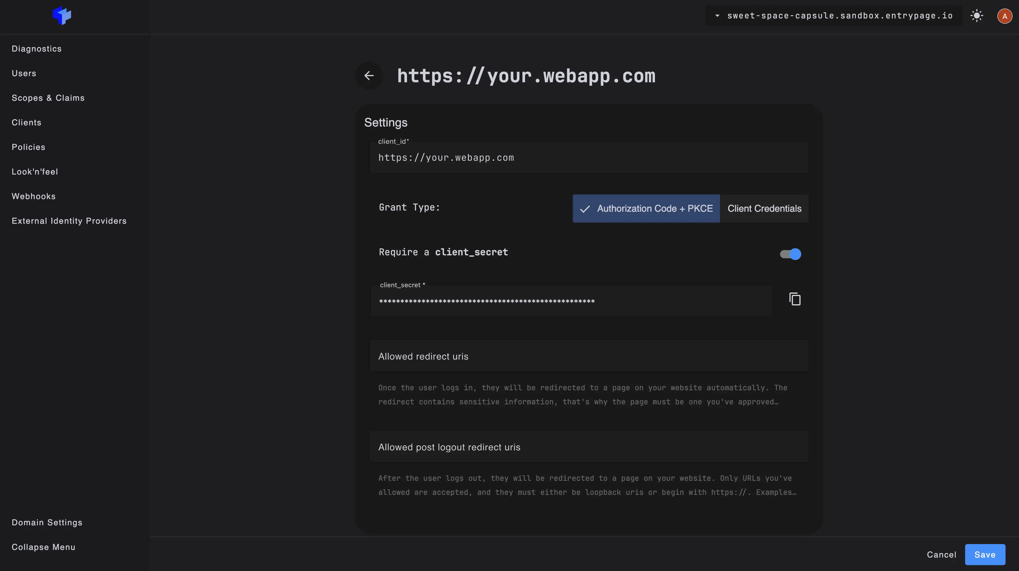Open the Webhooks section
The image size is (1019, 571).
[34, 196]
